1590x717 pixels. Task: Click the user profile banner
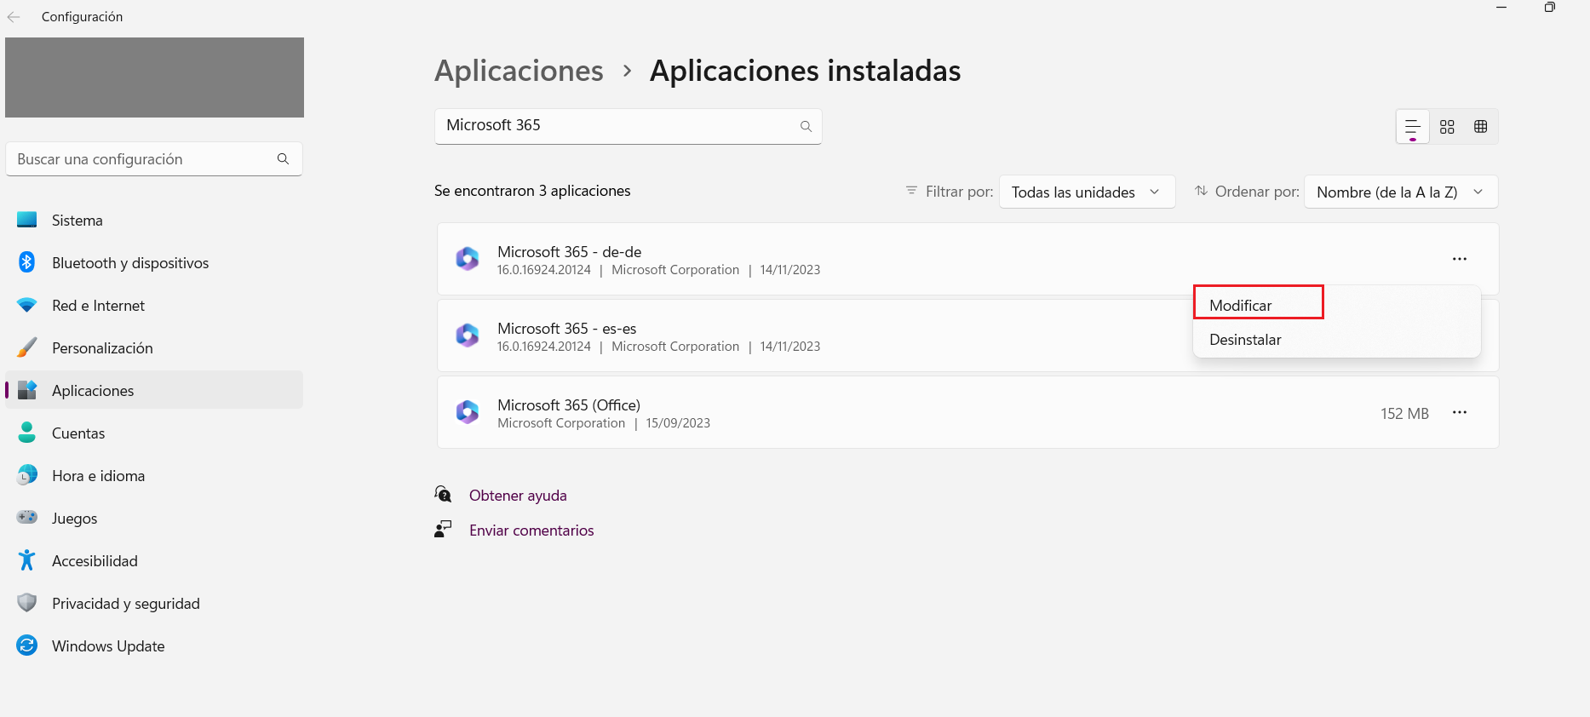(154, 77)
